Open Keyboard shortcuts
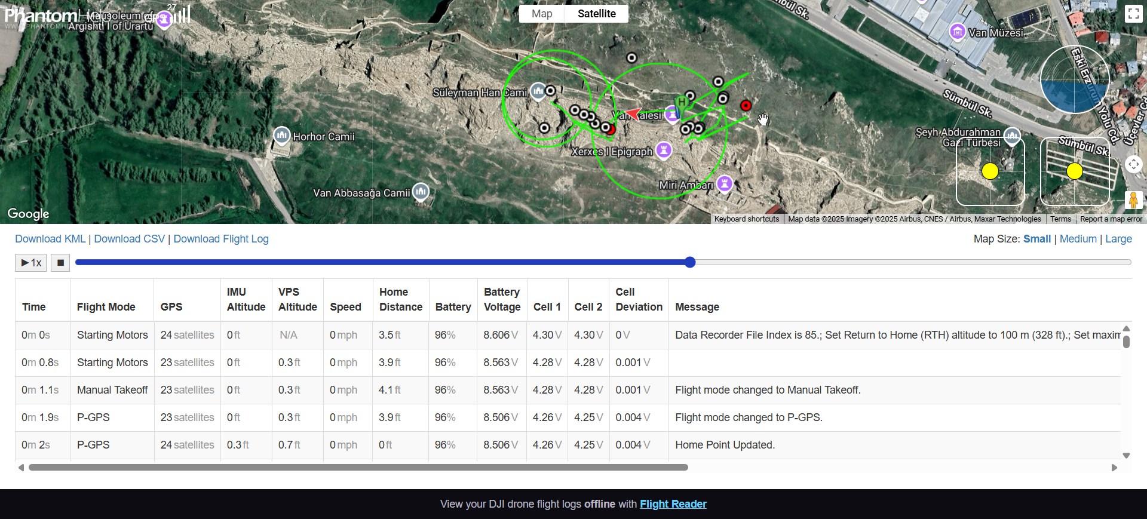 click(747, 219)
